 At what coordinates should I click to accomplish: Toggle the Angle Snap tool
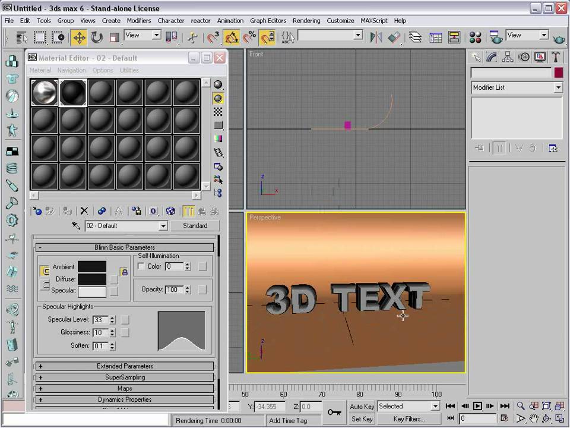[232, 37]
